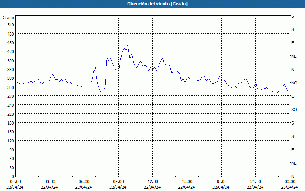Click the "420" degree axis label

tap(11, 52)
